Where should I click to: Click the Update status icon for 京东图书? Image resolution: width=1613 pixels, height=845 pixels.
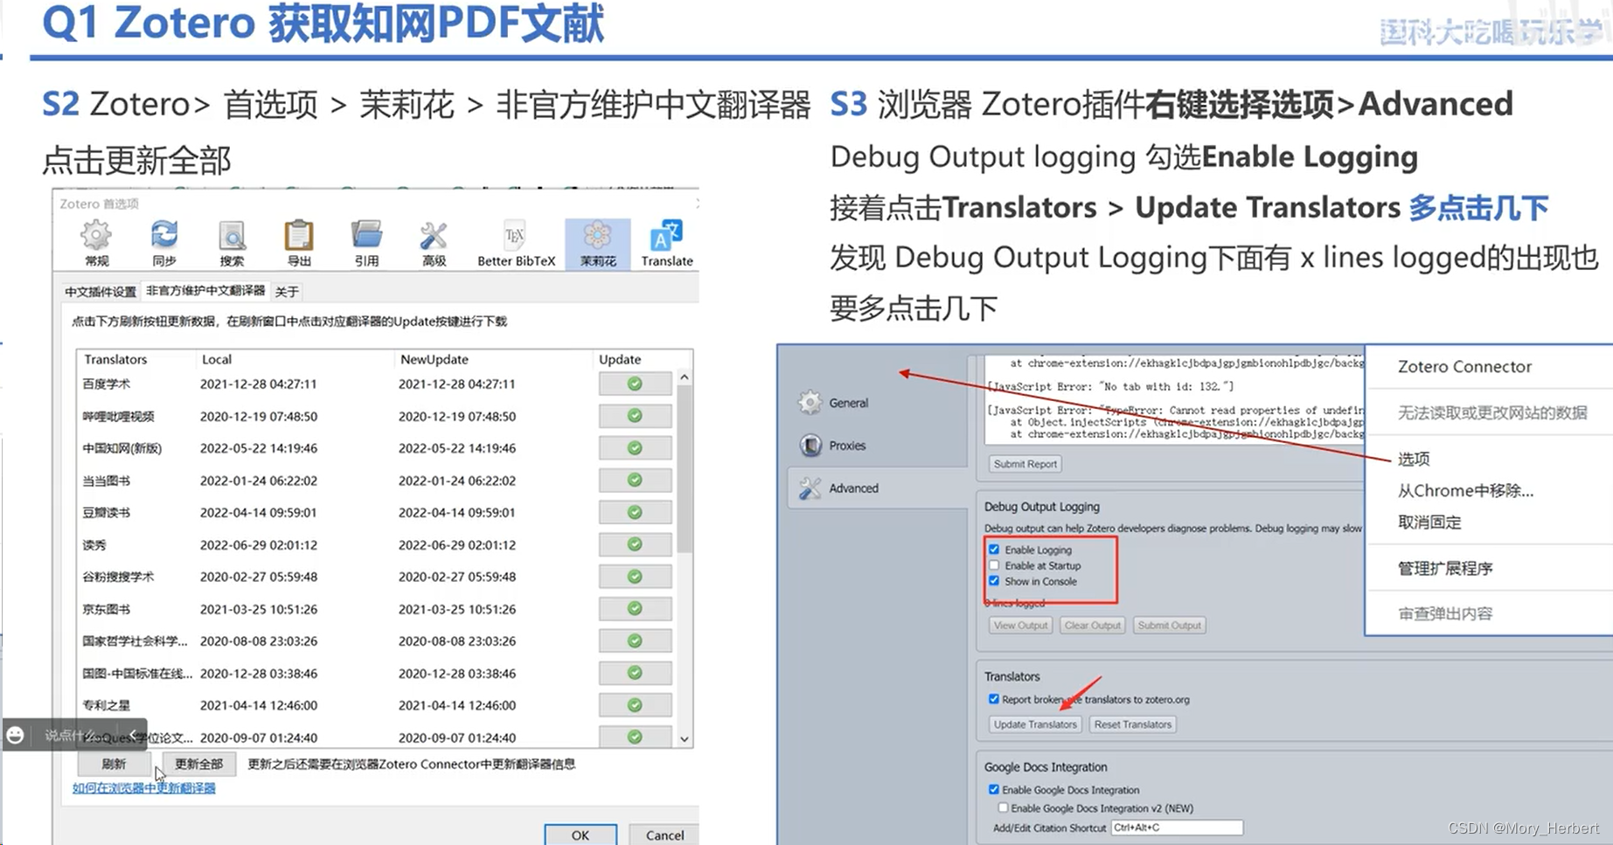tap(635, 608)
